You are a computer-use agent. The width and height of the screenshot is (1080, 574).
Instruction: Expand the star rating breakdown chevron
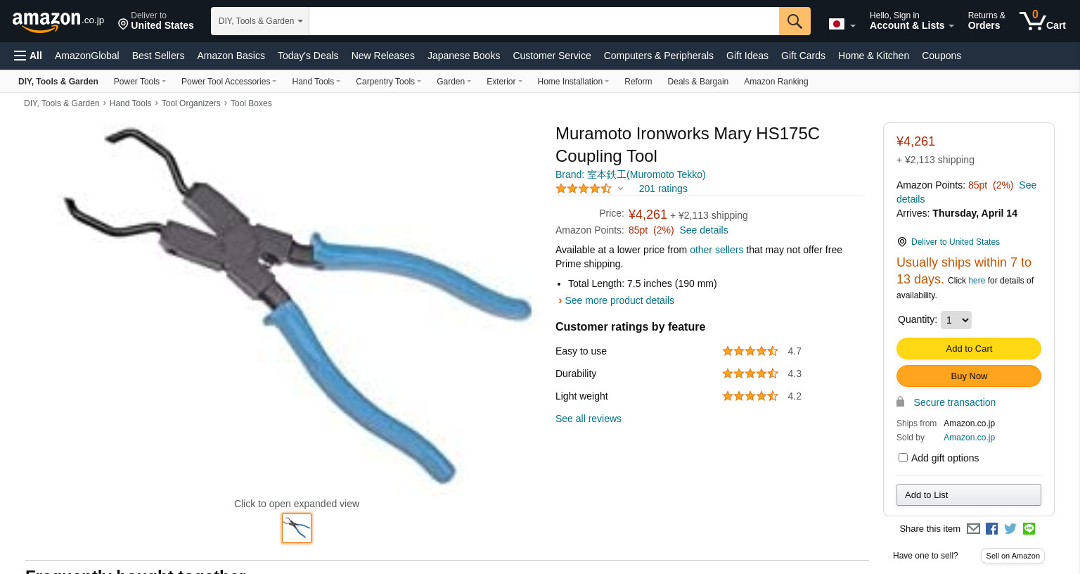(x=620, y=189)
